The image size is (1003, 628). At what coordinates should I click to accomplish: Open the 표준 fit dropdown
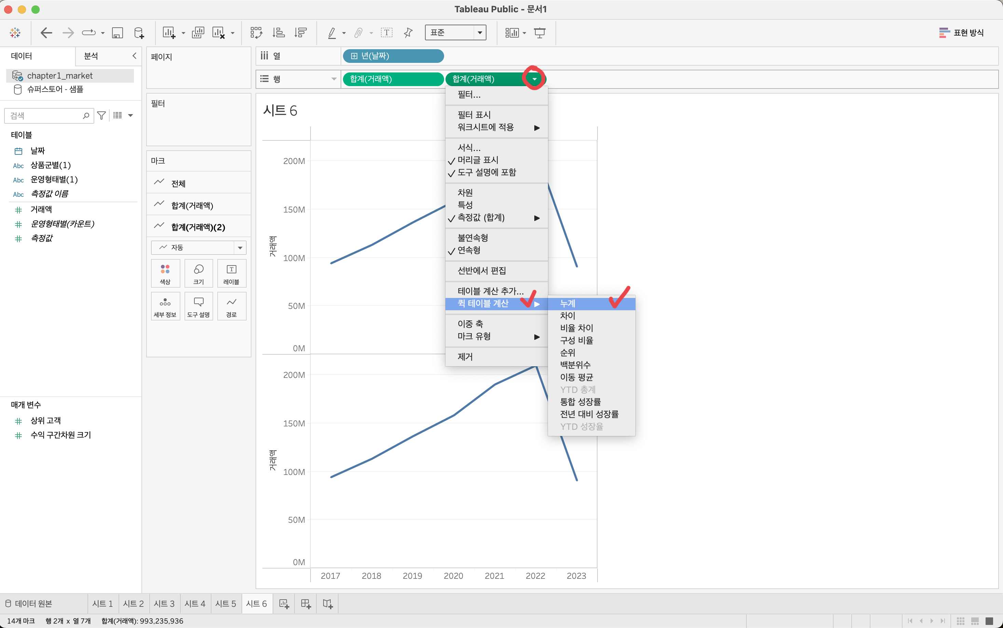point(455,32)
